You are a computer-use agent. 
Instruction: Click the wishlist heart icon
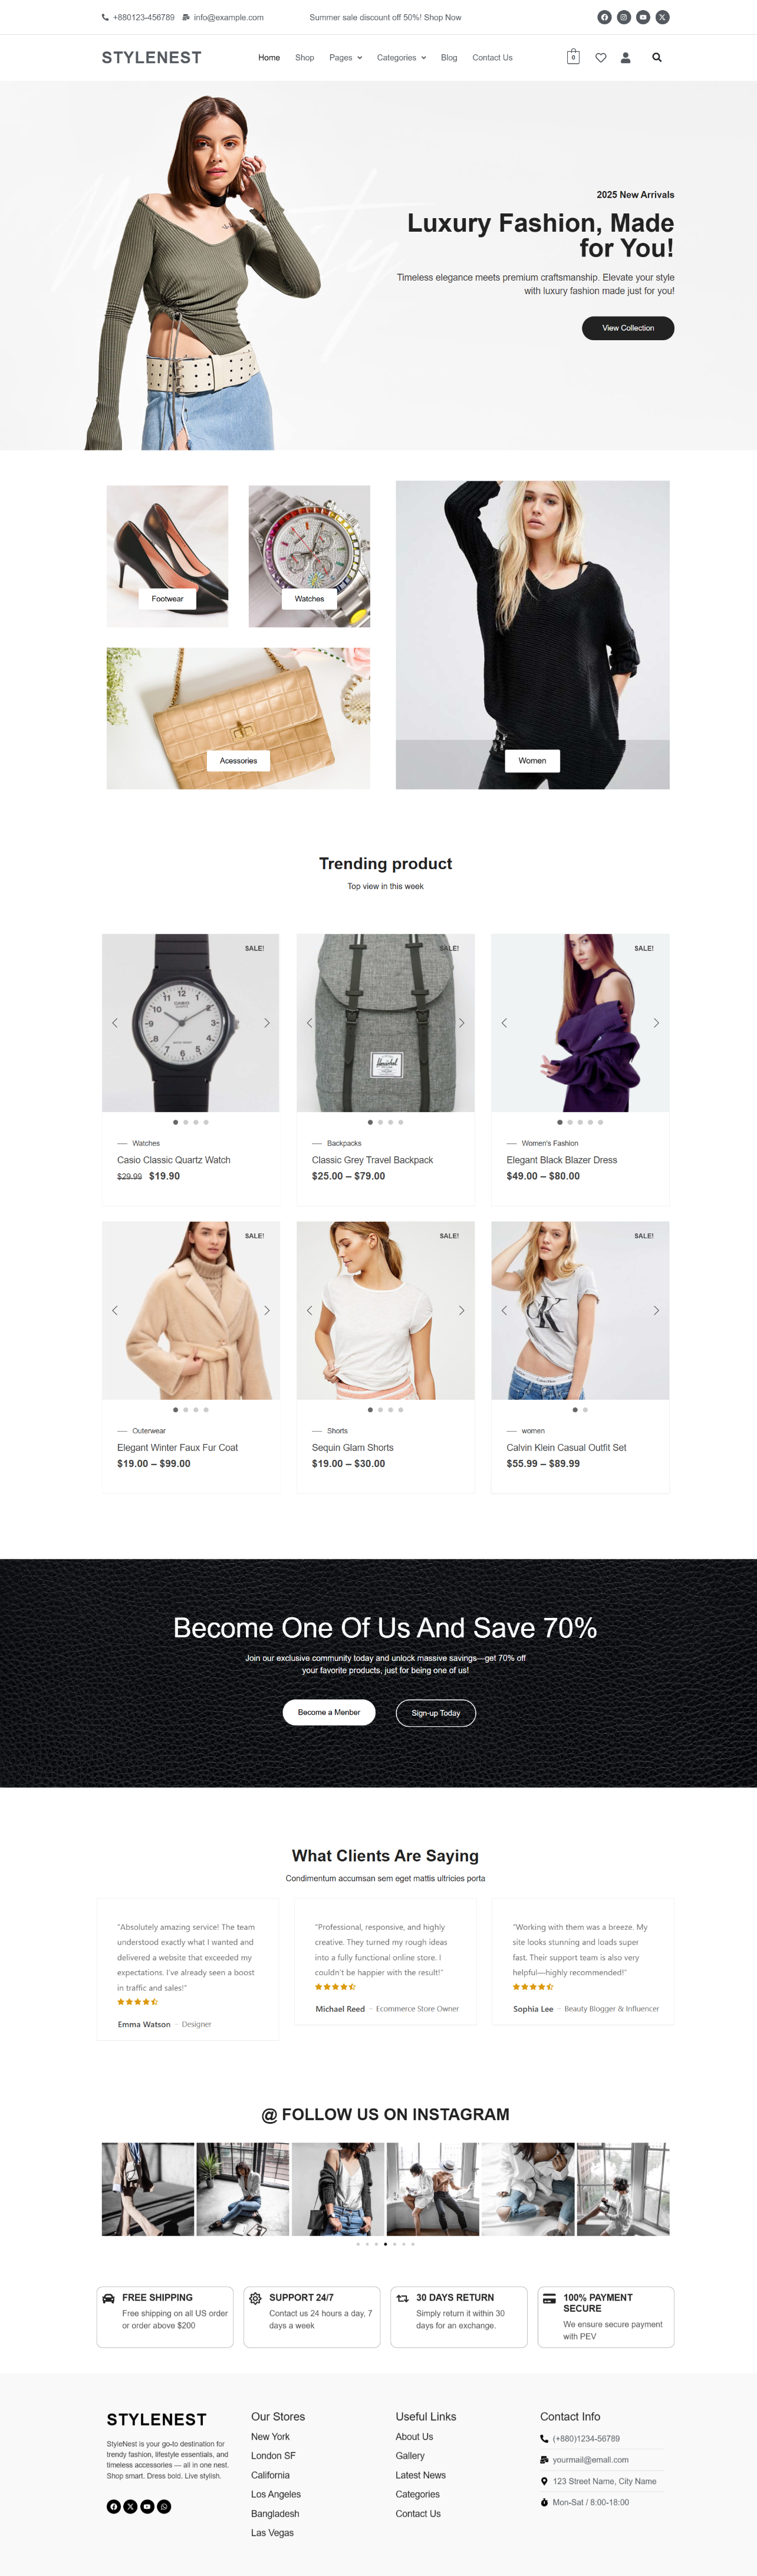pyautogui.click(x=601, y=58)
